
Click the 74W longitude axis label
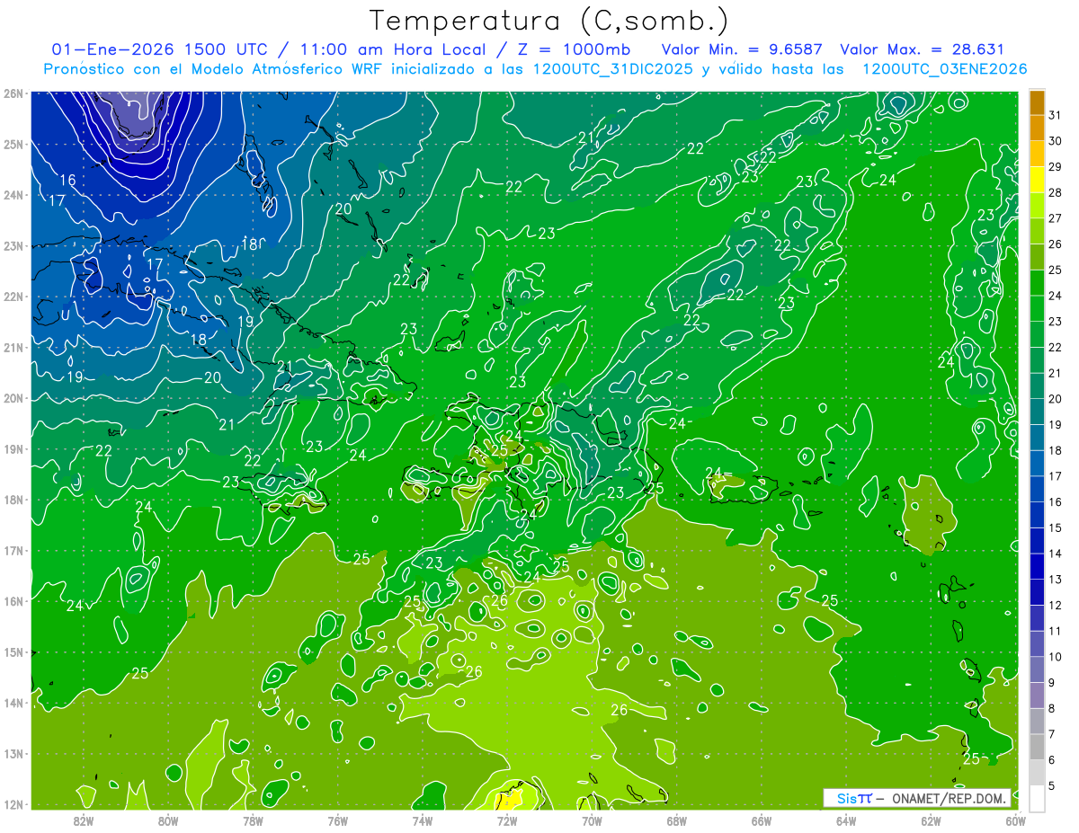(x=422, y=820)
